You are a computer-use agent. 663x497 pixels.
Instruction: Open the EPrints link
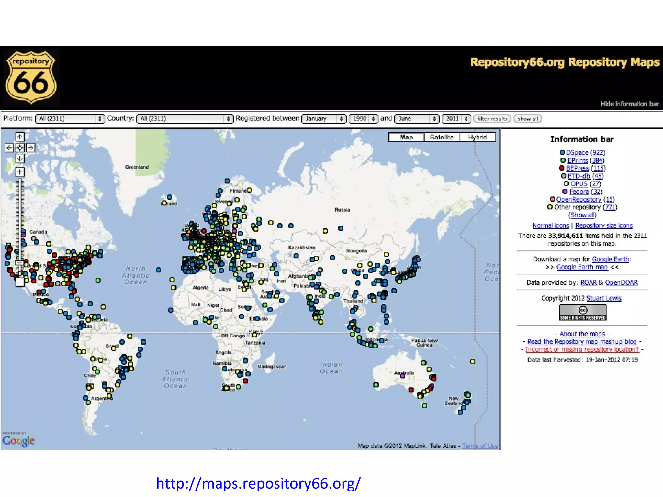pyautogui.click(x=578, y=160)
